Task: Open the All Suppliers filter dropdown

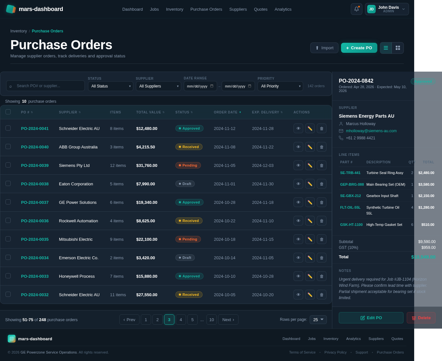Action: coord(158,86)
